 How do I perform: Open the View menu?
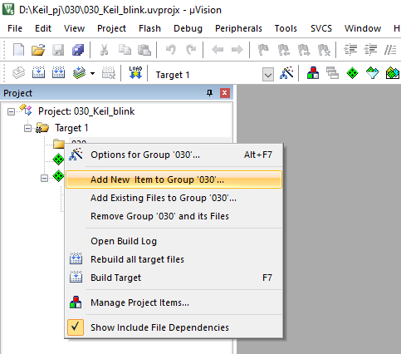tap(74, 28)
